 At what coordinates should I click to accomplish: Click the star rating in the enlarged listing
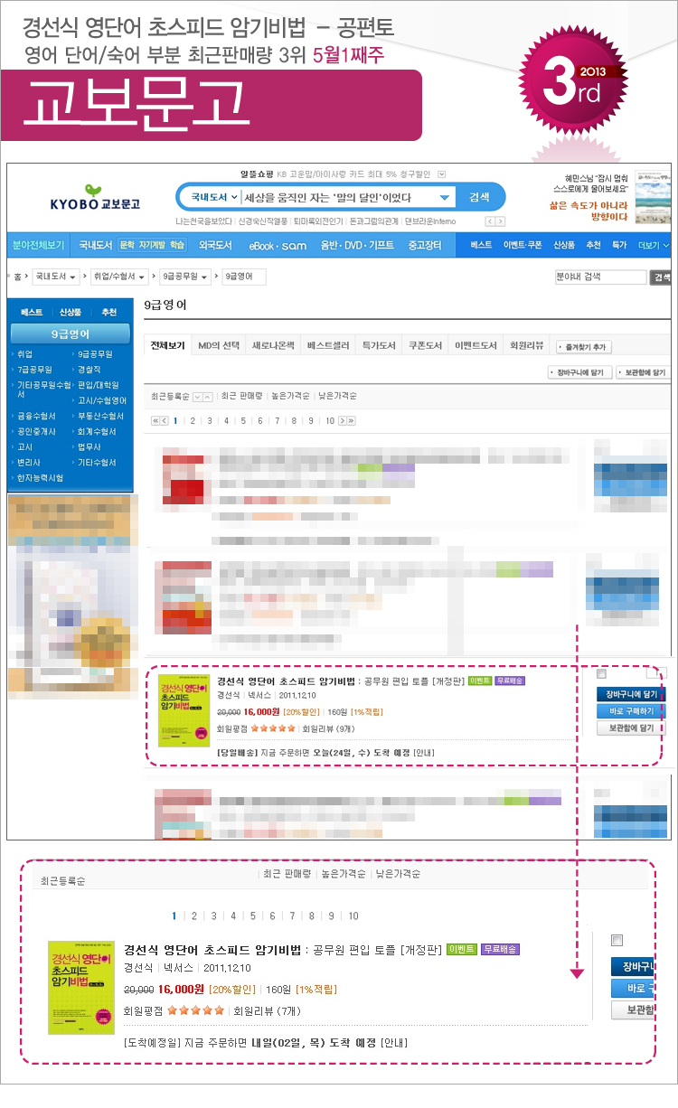(195, 1010)
